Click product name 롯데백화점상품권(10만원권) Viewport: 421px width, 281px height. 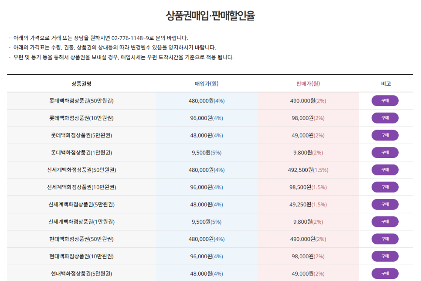click(x=81, y=118)
